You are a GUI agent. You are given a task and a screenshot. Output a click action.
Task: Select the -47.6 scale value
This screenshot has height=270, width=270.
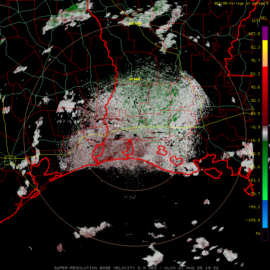point(254,167)
